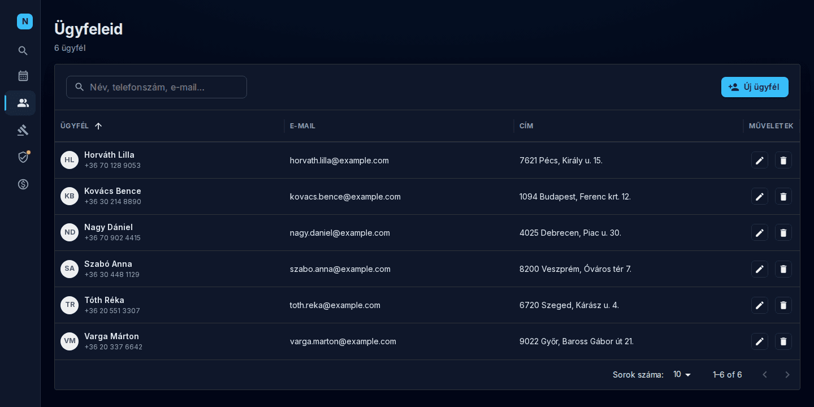The width and height of the screenshot is (814, 407).
Task: Click the address 8200 Veszprém, Óváros tér 7.
Action: 575,269
